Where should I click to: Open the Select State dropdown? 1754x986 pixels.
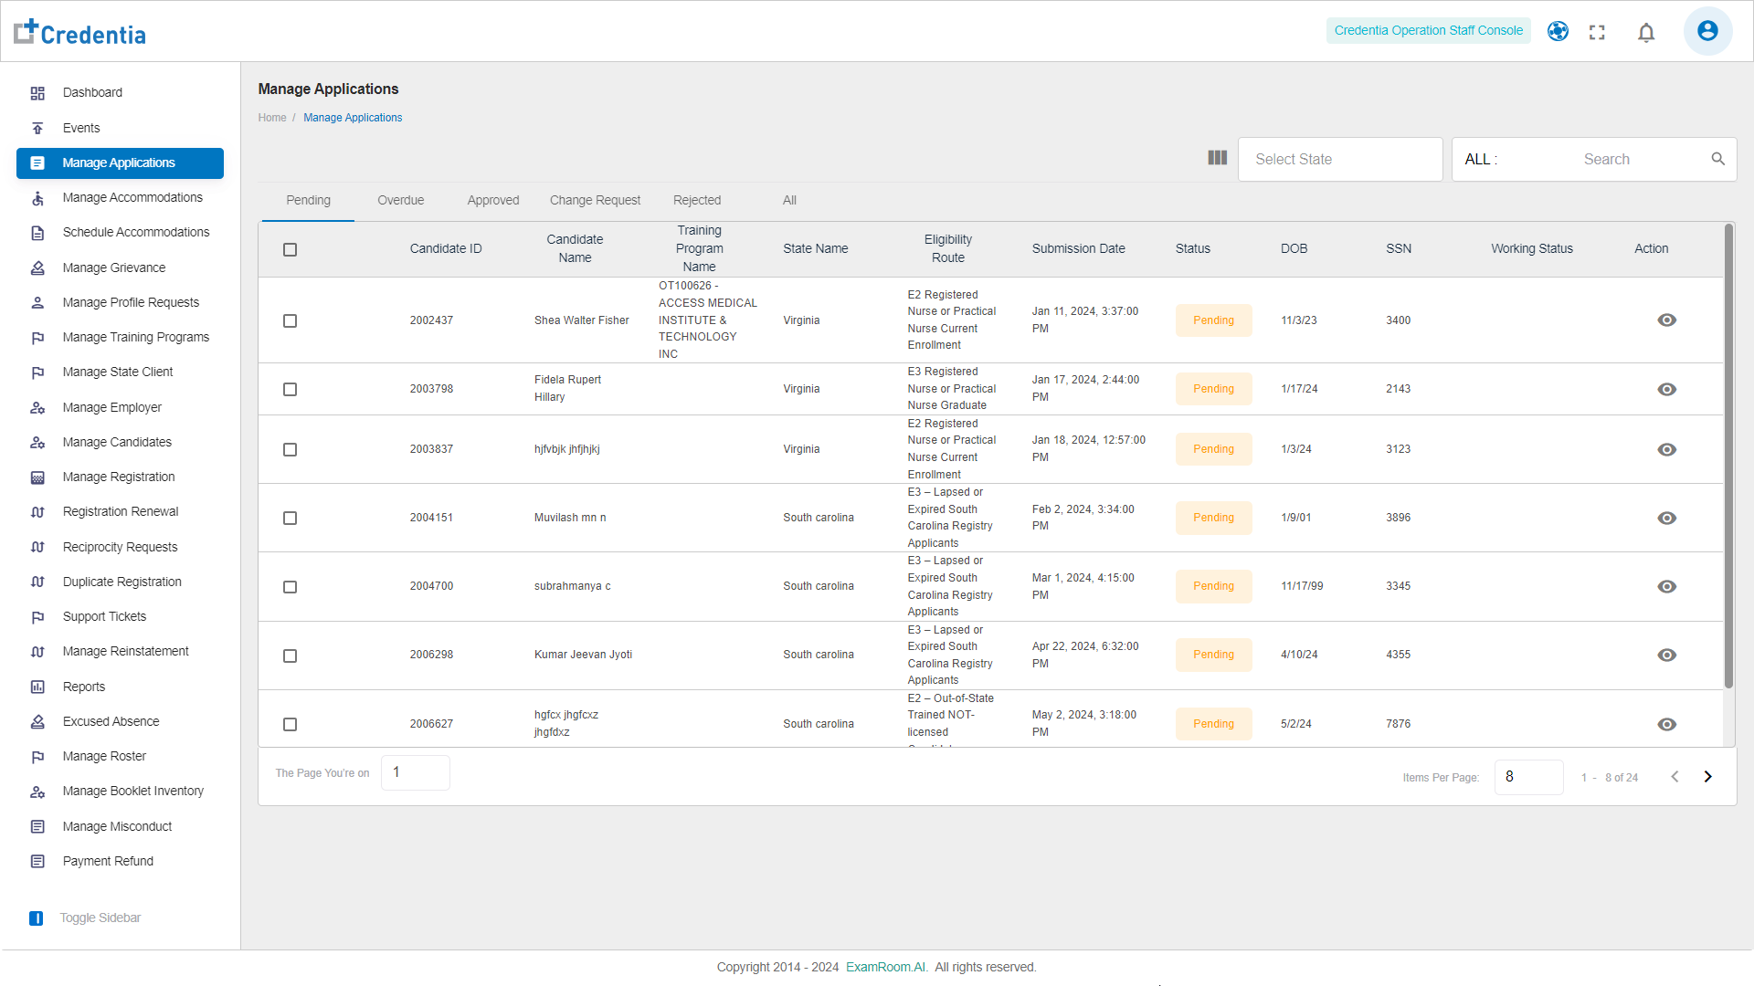pos(1339,160)
